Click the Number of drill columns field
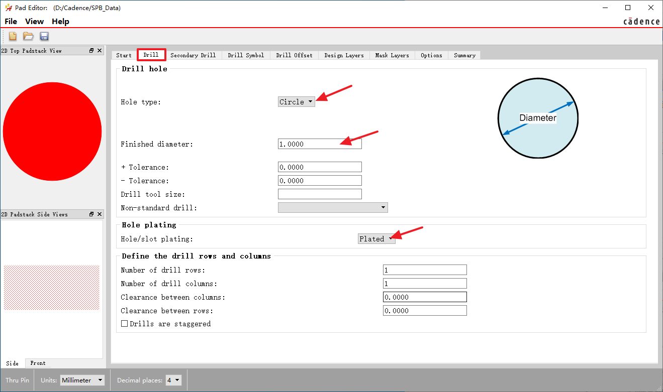Screen dimensions: 663x392 [425, 284]
